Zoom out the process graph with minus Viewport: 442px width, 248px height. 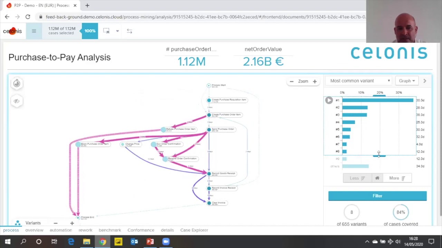(x=291, y=81)
